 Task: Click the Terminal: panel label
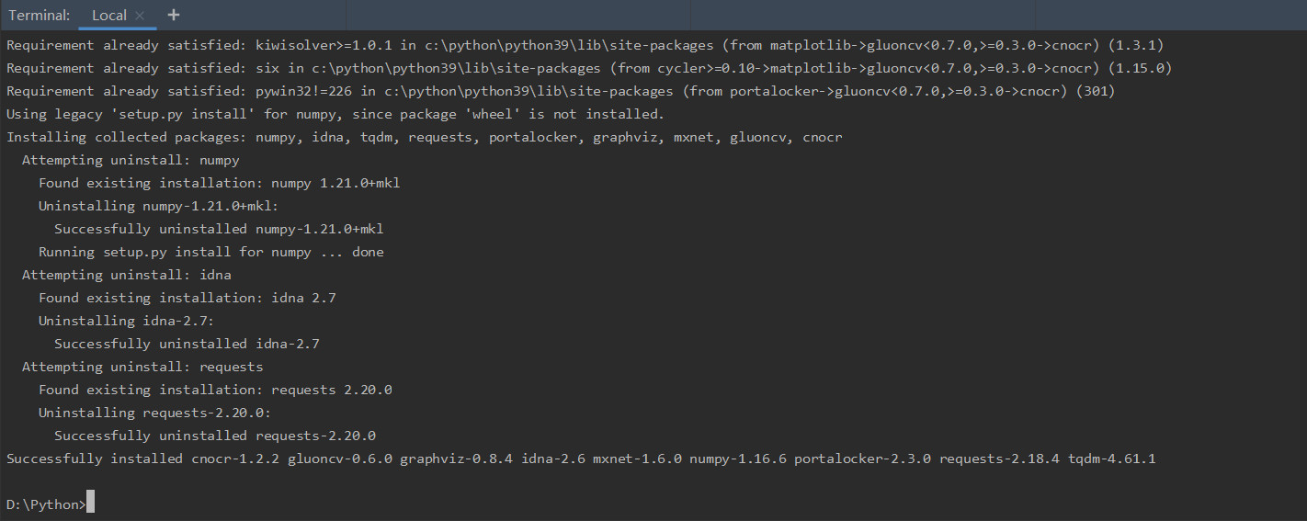pyautogui.click(x=40, y=16)
